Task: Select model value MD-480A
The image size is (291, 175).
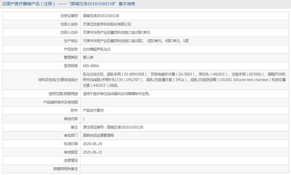Action: click(x=91, y=66)
